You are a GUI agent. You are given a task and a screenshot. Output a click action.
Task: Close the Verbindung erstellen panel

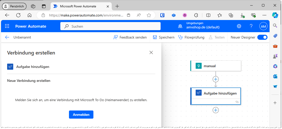(151, 52)
